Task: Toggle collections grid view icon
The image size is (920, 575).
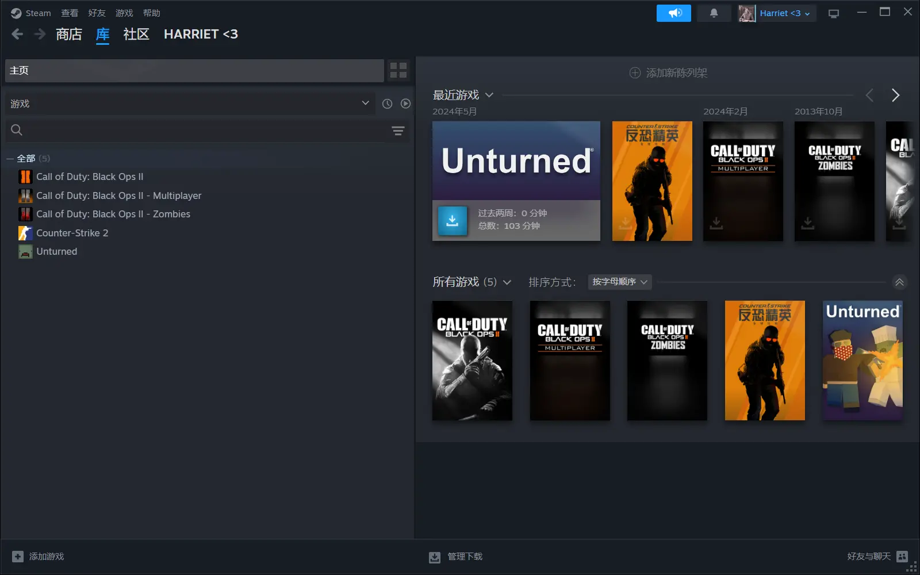Action: (x=398, y=70)
